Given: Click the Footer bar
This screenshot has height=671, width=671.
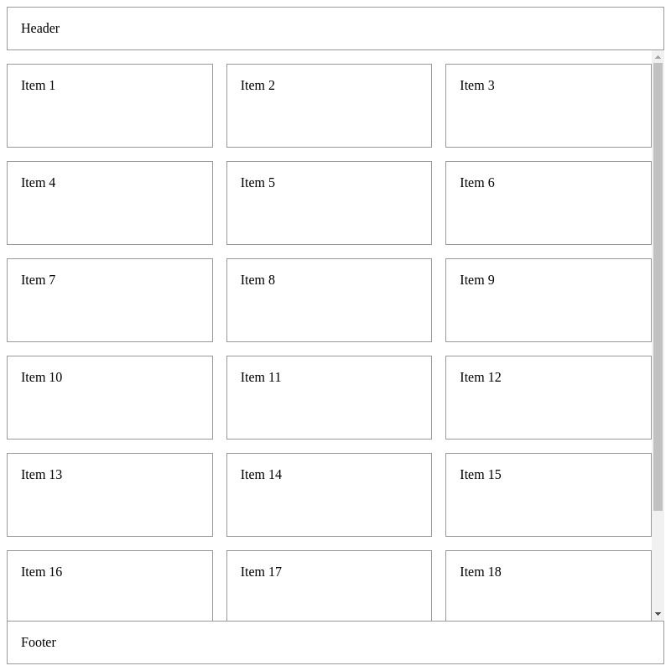Looking at the screenshot, I should click(335, 642).
